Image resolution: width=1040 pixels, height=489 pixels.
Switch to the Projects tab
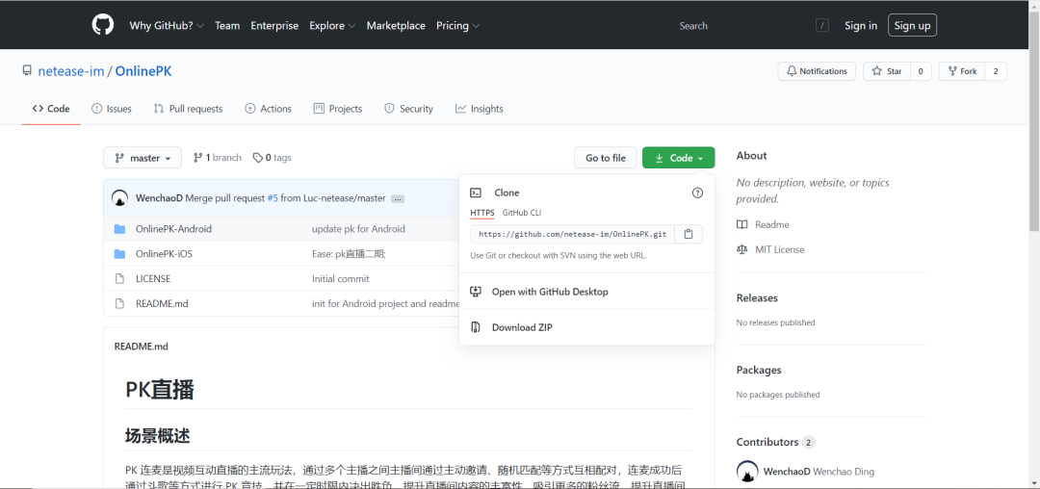click(x=338, y=109)
